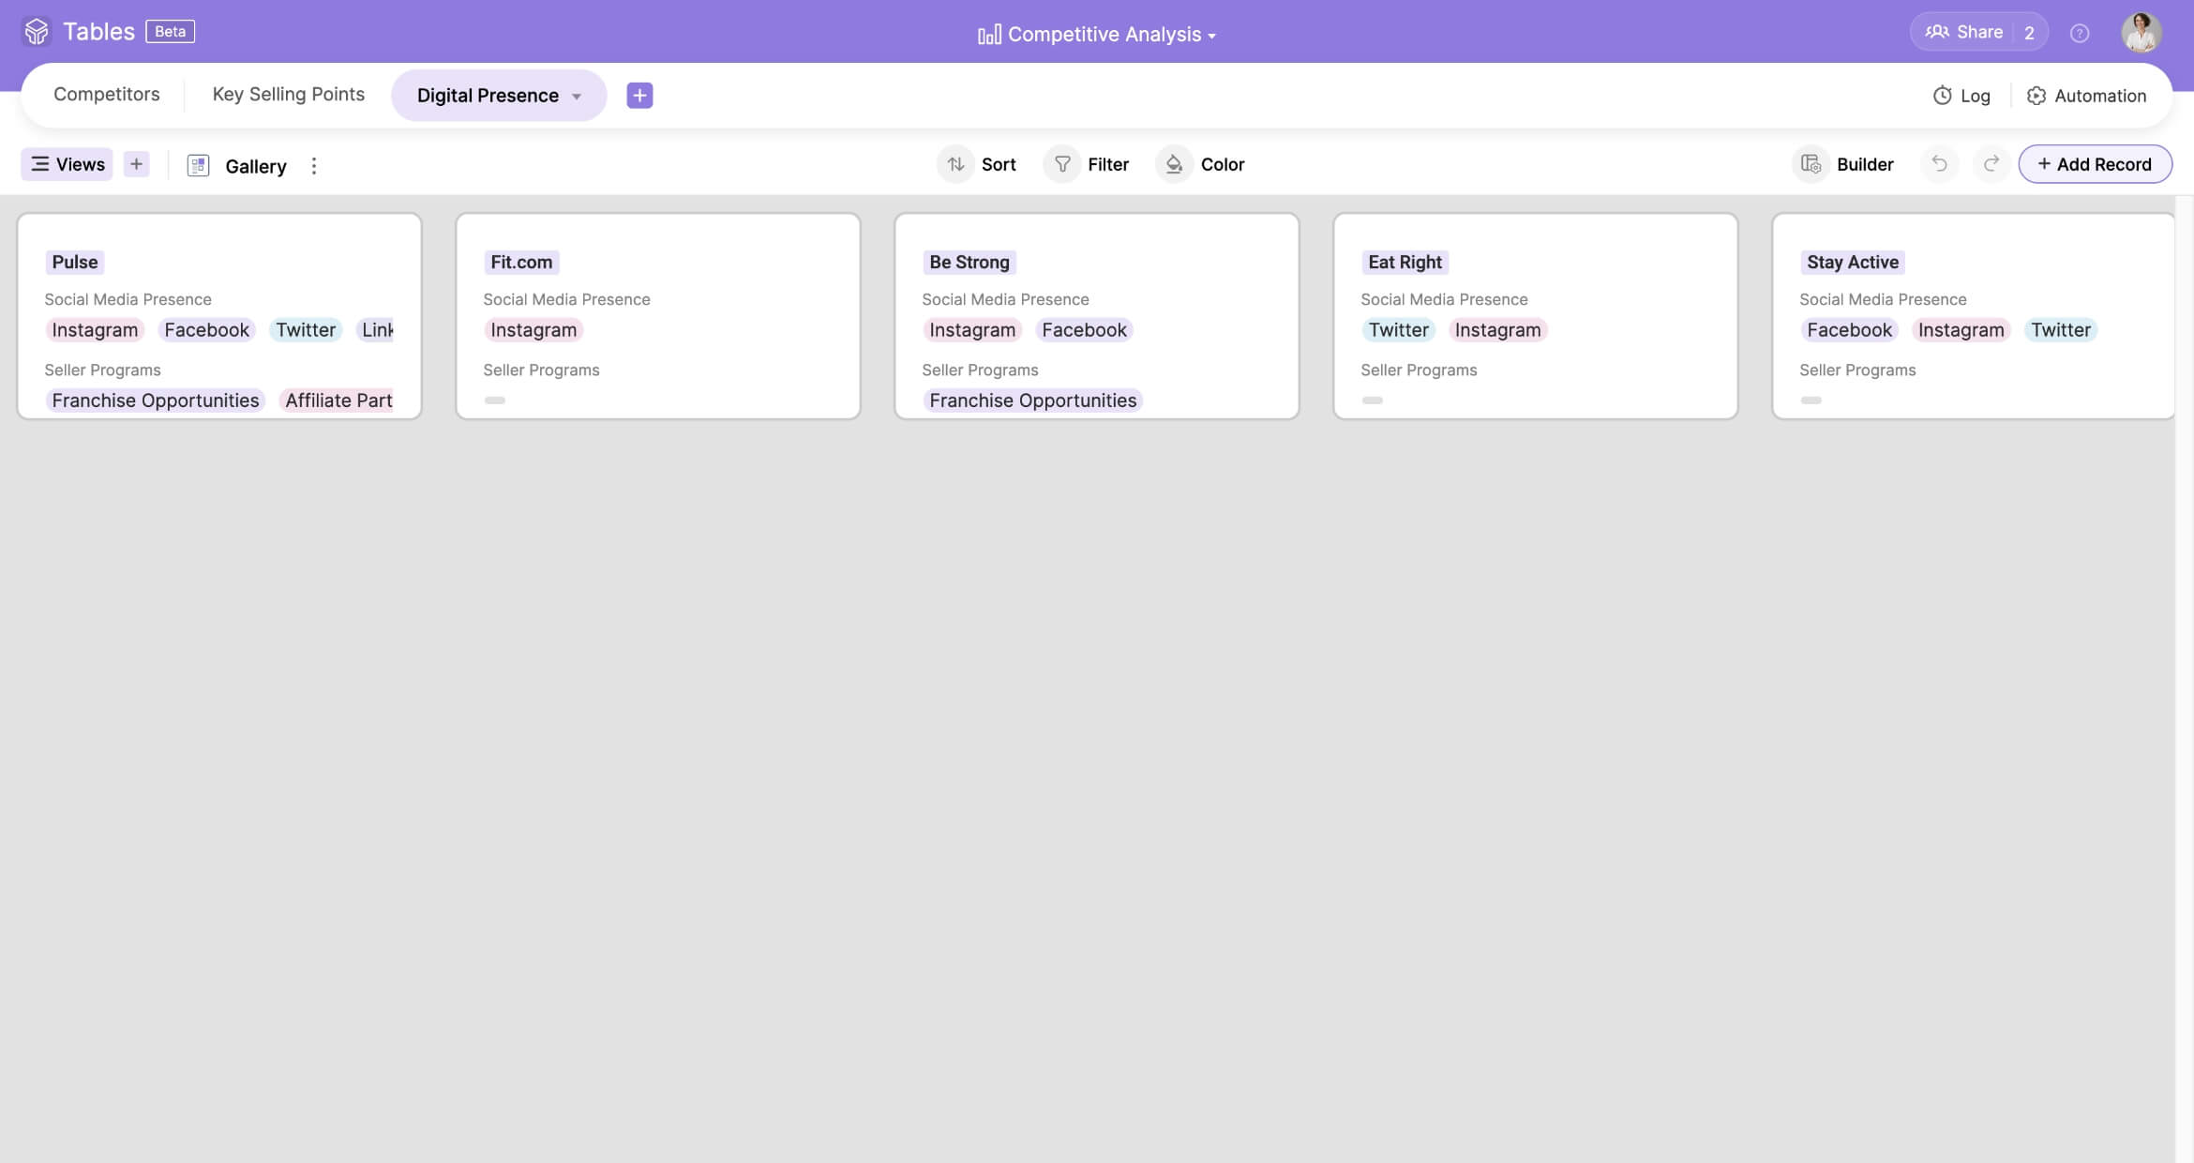
Task: Switch to the Competitors tab
Action: click(106, 94)
